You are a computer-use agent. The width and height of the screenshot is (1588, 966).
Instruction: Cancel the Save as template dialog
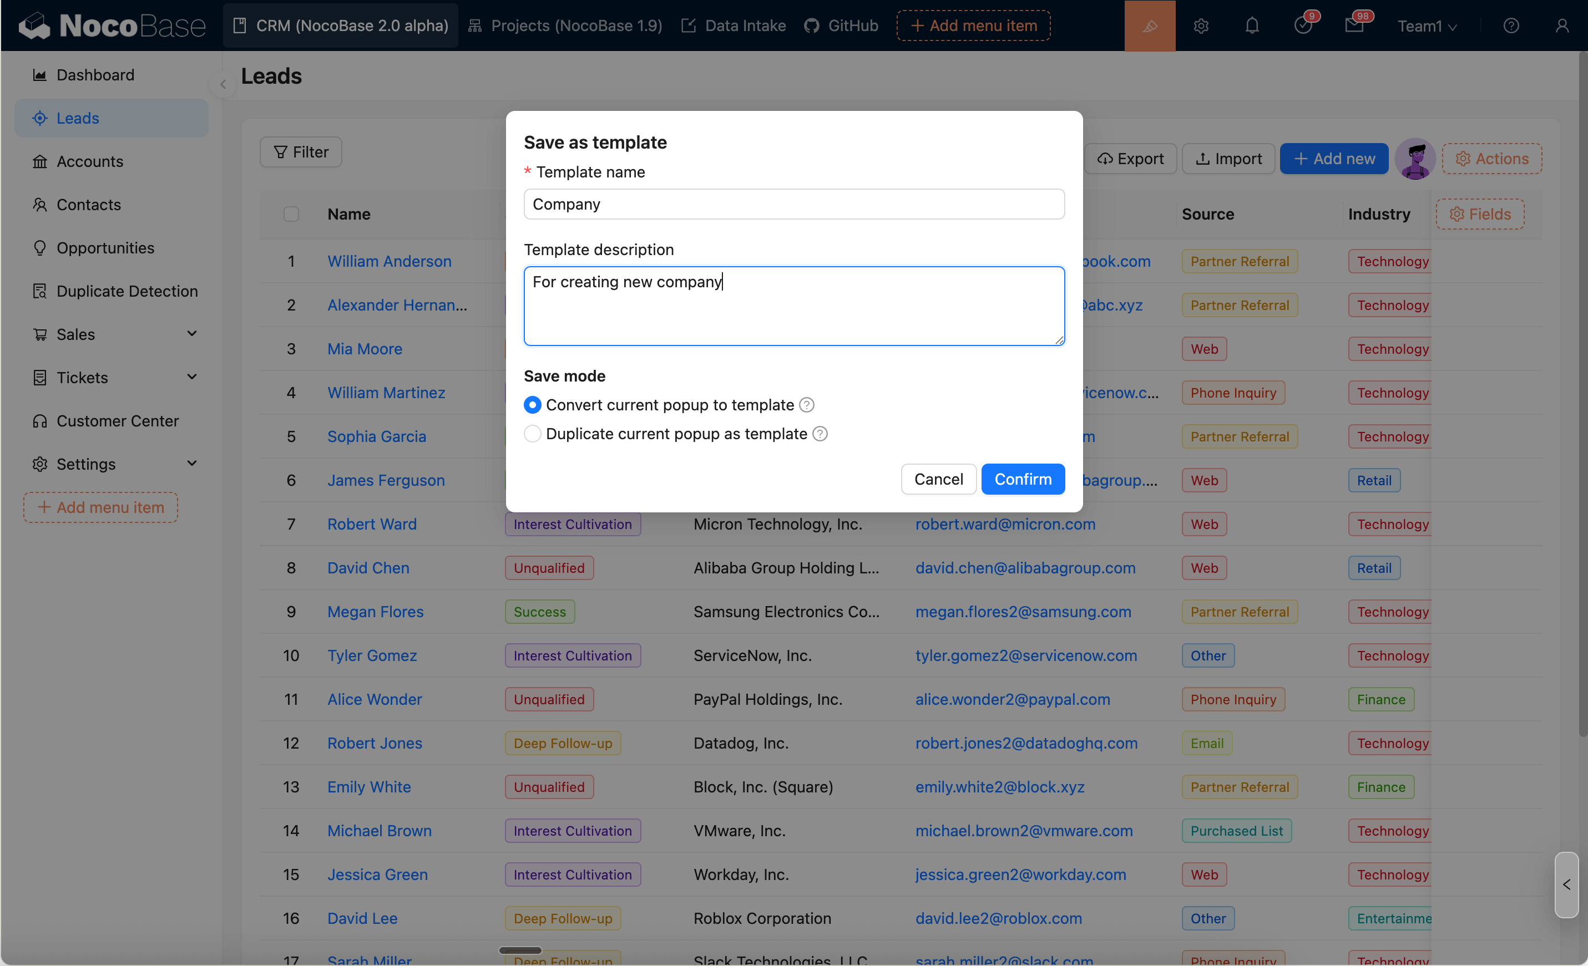click(938, 479)
